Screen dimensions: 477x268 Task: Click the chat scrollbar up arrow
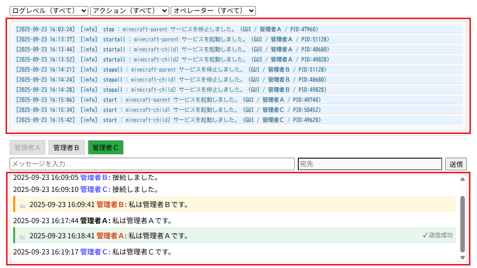coord(462,179)
